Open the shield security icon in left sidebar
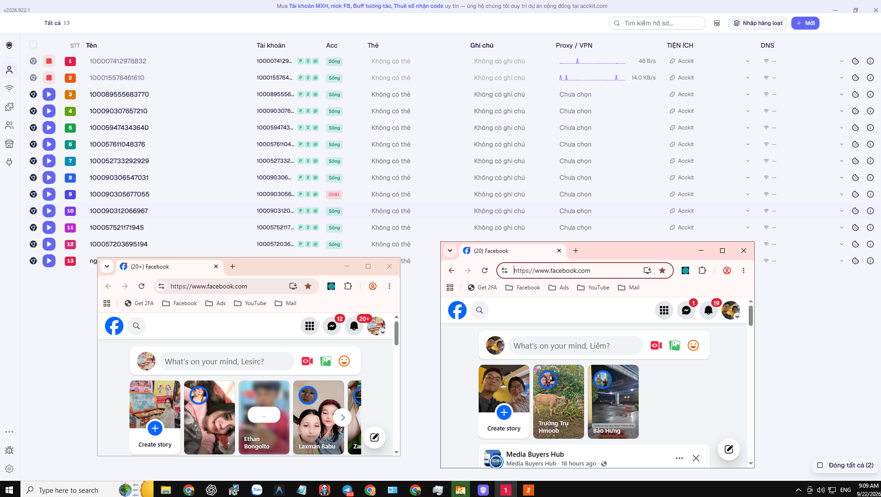 [x=9, y=45]
